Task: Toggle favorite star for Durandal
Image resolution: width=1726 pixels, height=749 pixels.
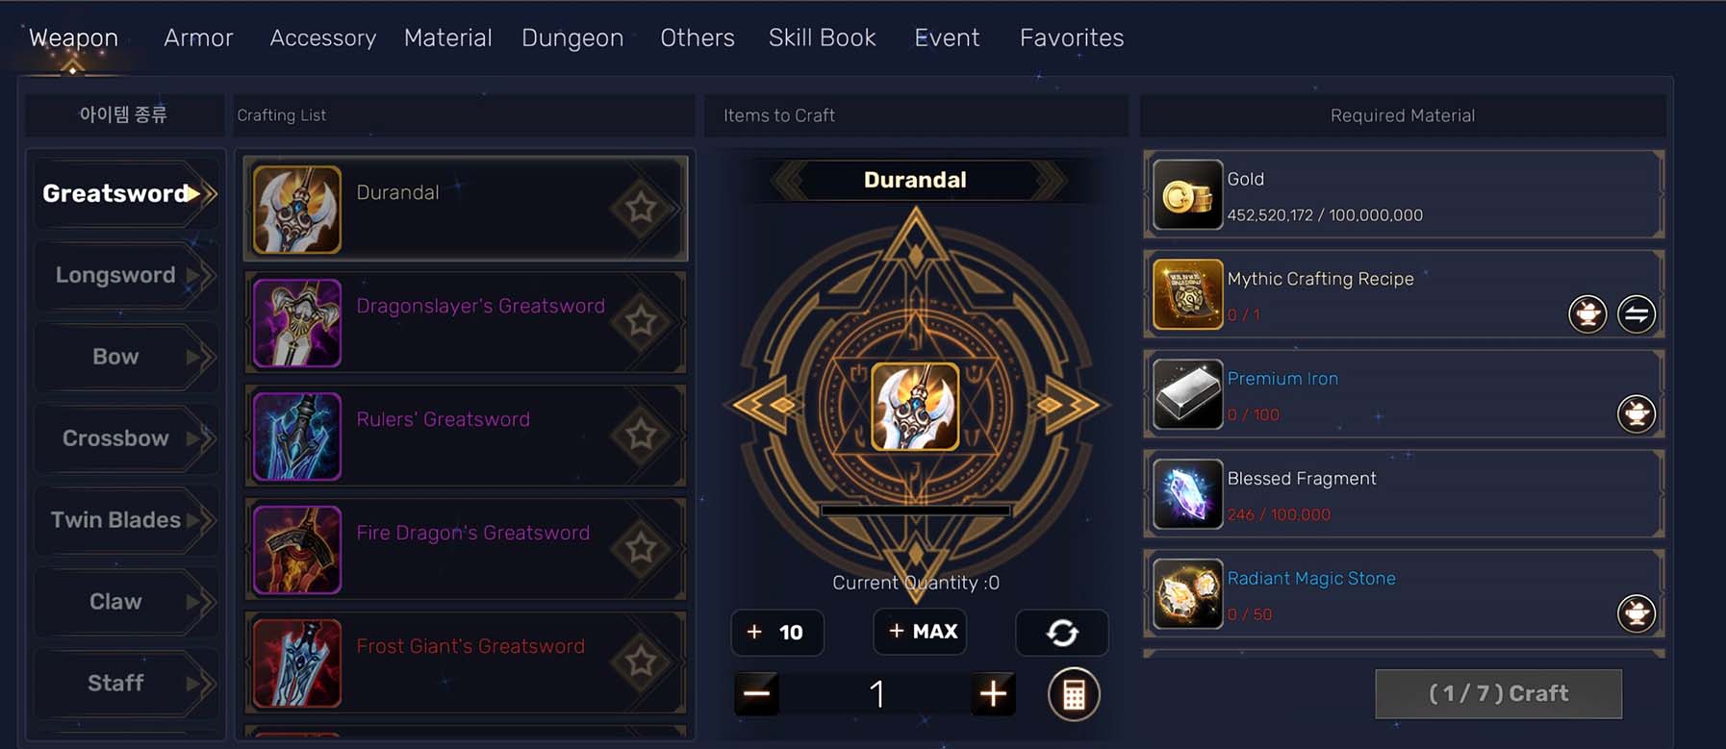Action: [x=641, y=208]
